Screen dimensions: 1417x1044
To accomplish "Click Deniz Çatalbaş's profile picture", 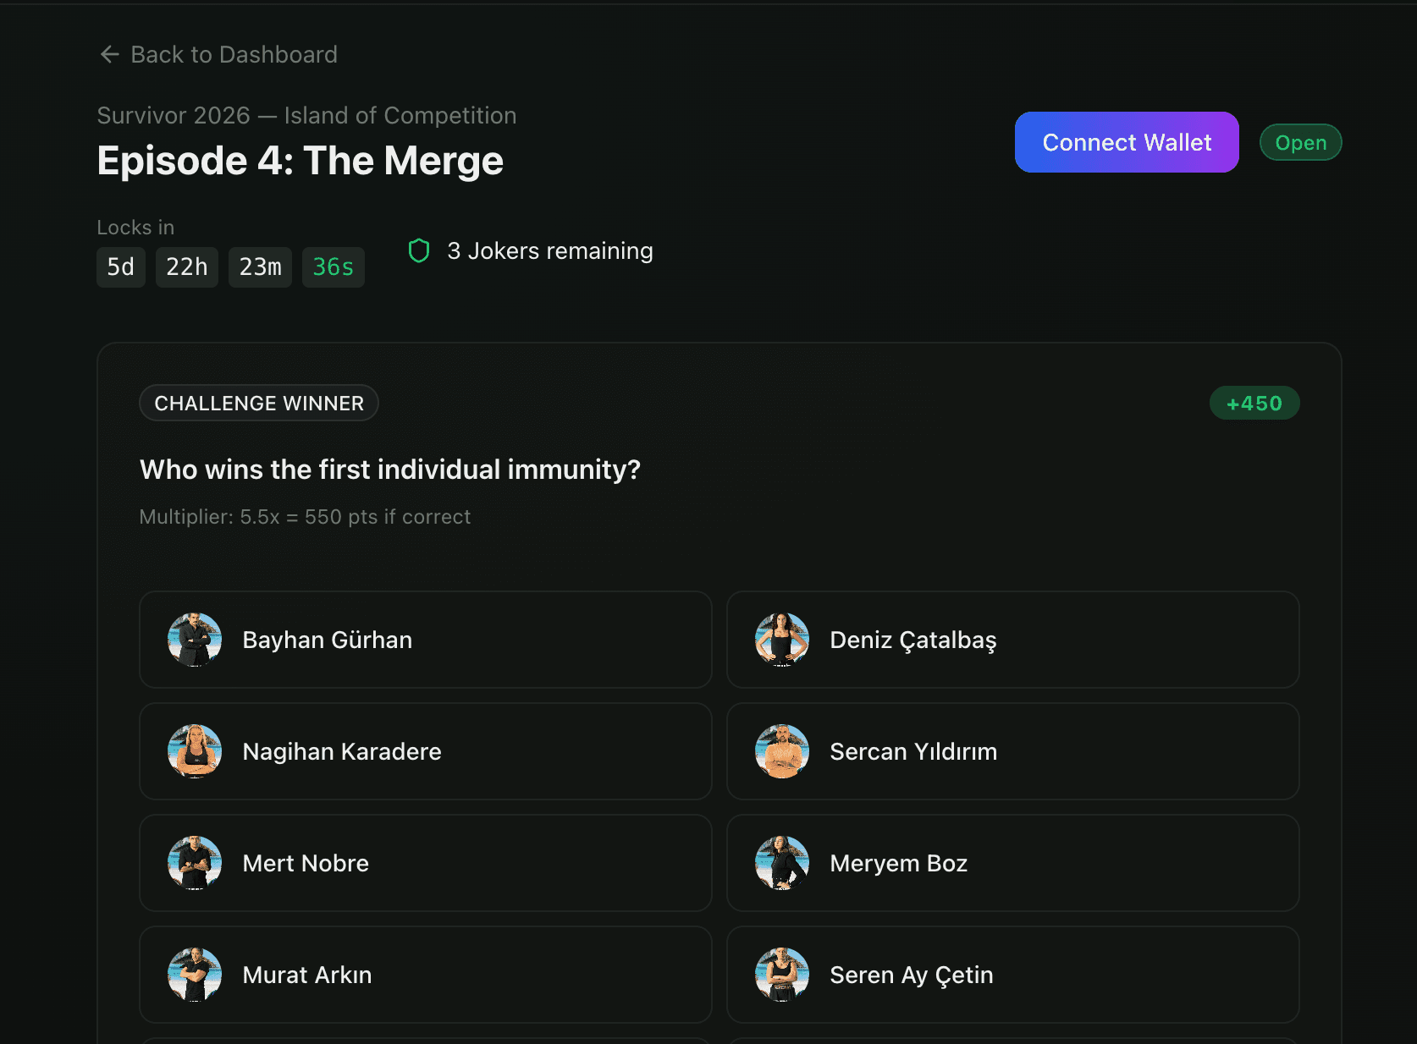I will coord(782,640).
